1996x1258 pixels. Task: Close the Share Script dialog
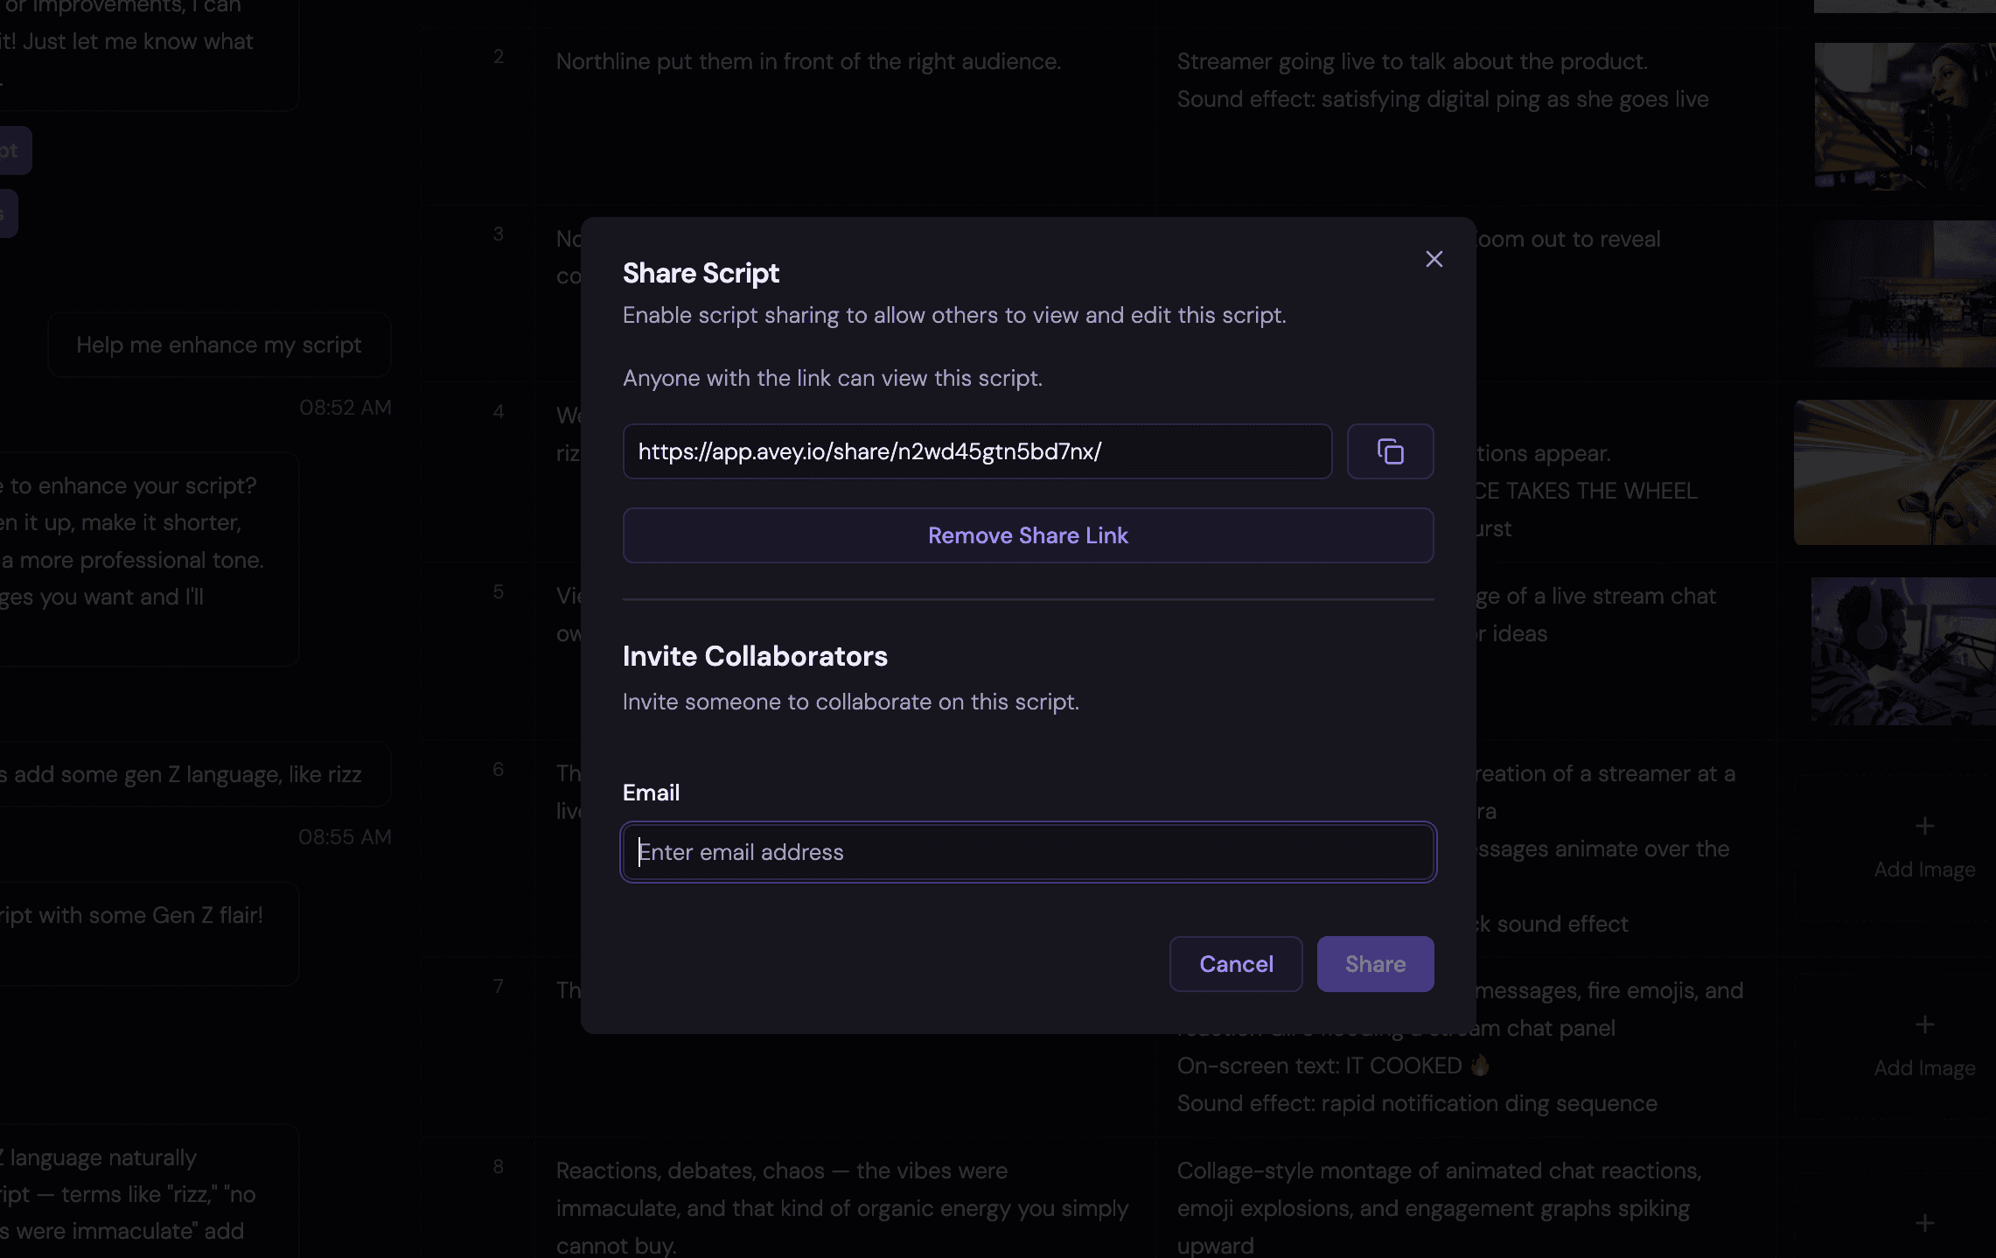pos(1434,259)
